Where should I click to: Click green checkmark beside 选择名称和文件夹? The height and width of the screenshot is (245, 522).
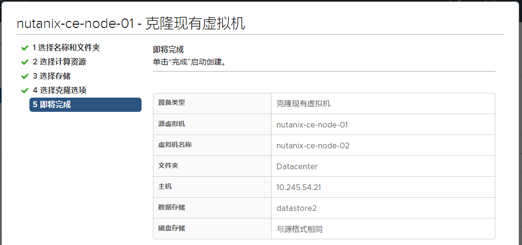[x=25, y=48]
